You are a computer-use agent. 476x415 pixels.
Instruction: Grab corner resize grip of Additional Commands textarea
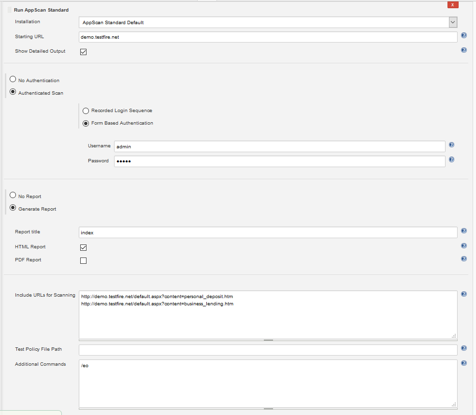pyautogui.click(x=454, y=404)
